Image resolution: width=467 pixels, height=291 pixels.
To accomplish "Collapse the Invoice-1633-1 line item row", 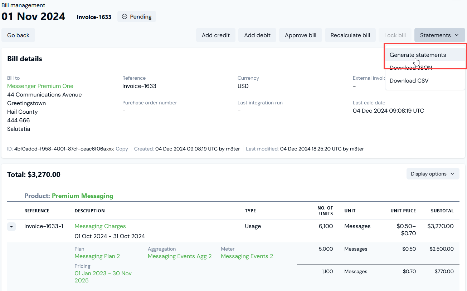I will click(11, 227).
